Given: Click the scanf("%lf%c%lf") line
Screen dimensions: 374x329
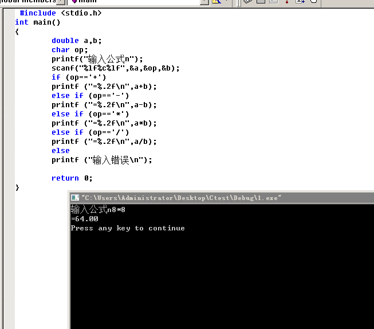Looking at the screenshot, I should click(116, 68).
